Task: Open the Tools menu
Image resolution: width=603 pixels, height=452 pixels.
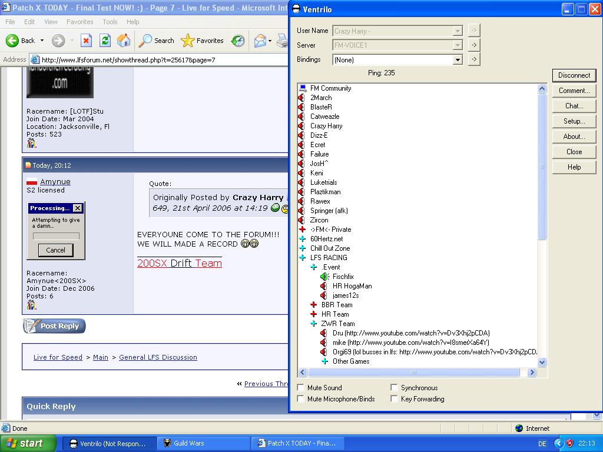Action: 110,22
